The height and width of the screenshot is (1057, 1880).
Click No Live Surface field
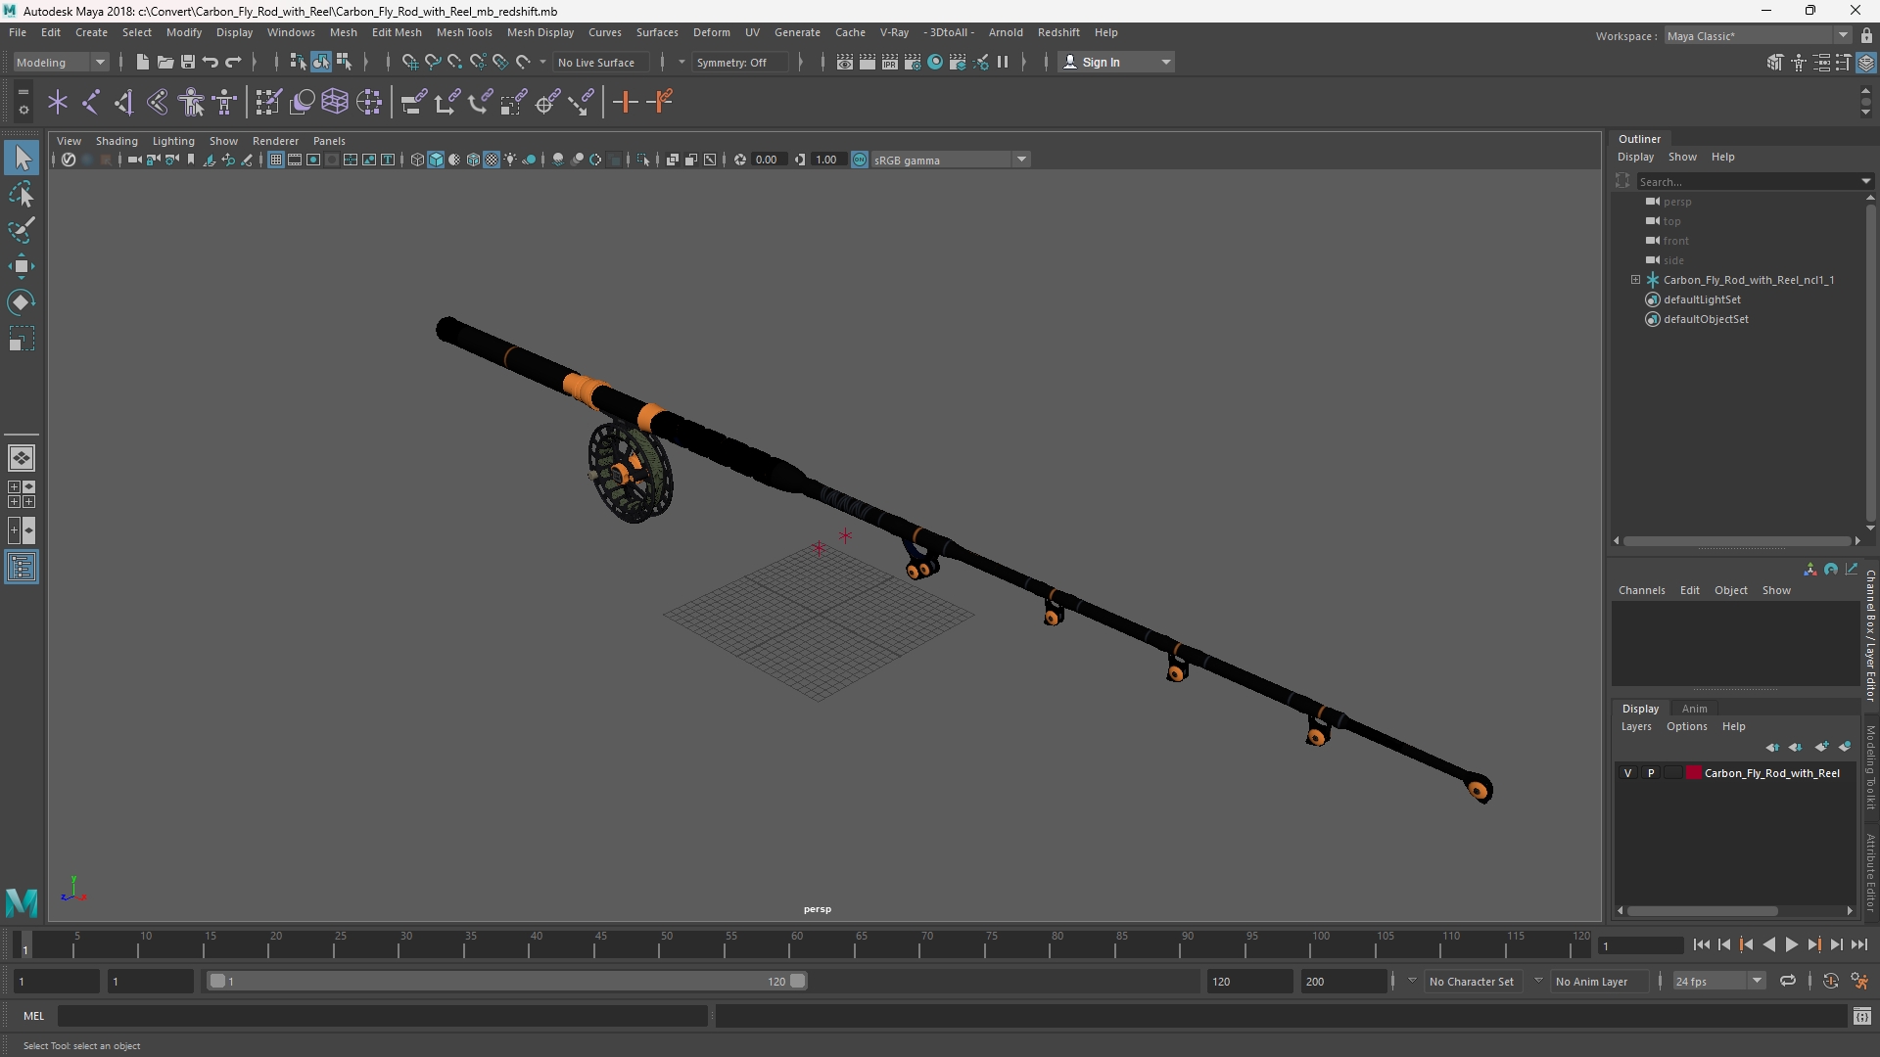click(600, 62)
